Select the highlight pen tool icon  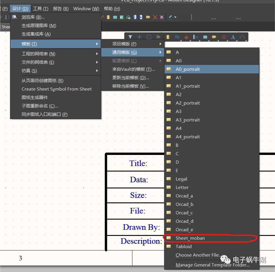click(x=170, y=17)
